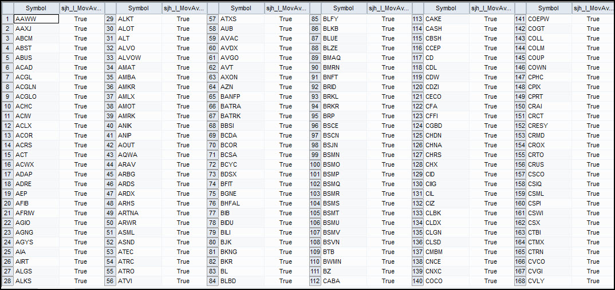This screenshot has height=290, width=615.
Task: Click the True value in the CHX row
Action: pos(491,164)
